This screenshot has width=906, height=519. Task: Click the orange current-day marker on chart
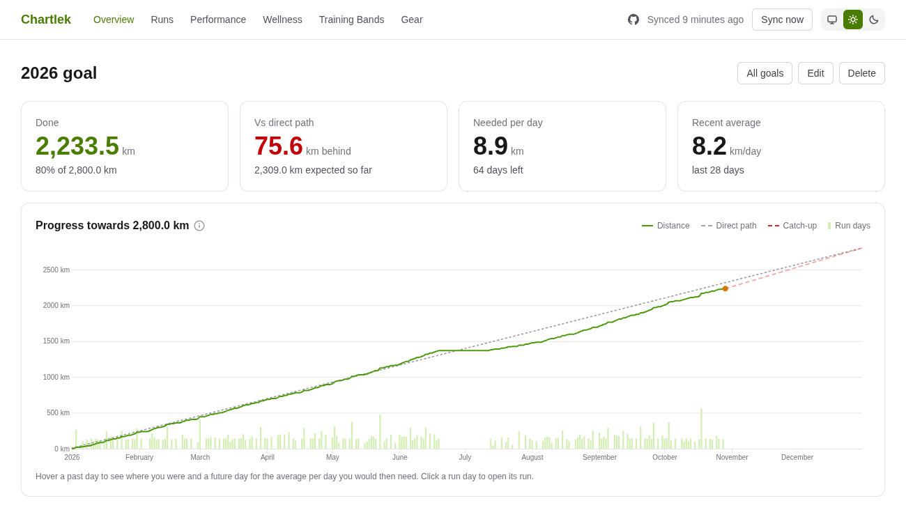(x=725, y=288)
